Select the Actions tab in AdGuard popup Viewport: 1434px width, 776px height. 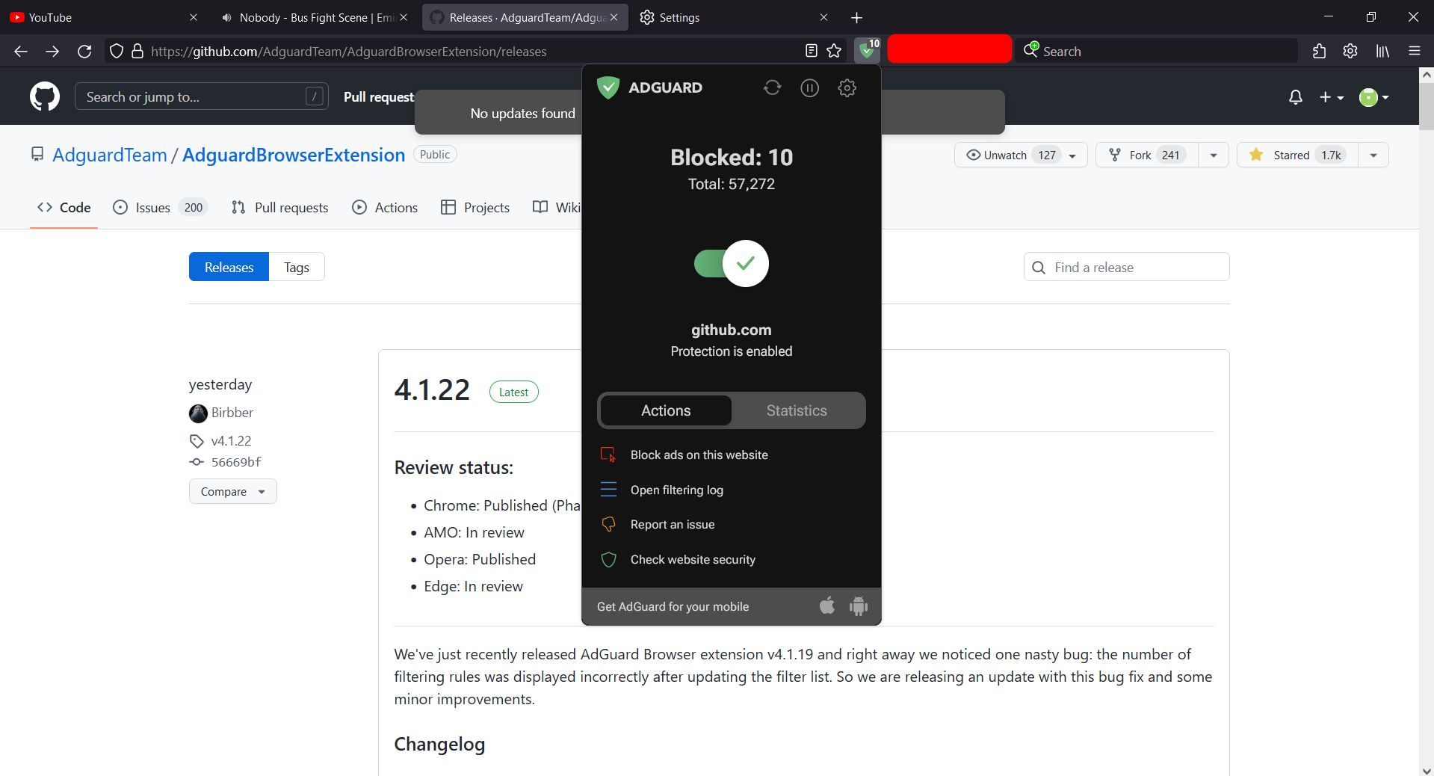point(666,410)
